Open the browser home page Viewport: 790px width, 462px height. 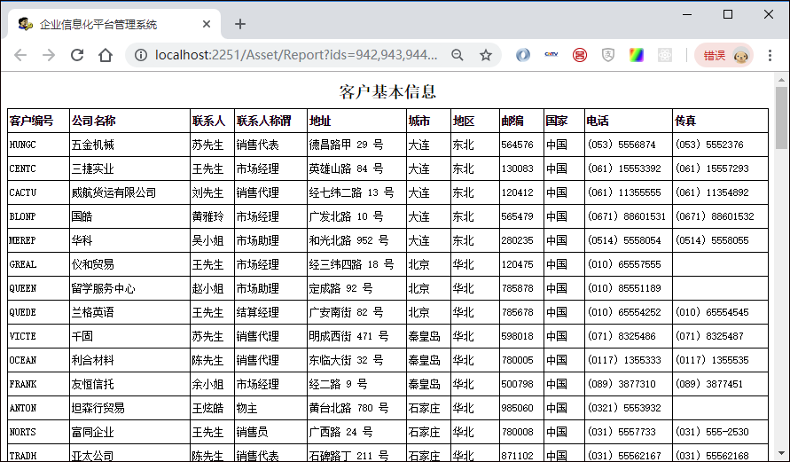tap(106, 55)
